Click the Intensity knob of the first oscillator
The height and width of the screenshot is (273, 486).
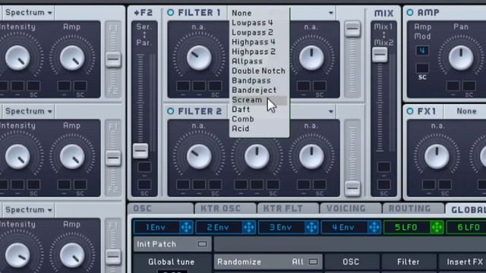point(17,58)
